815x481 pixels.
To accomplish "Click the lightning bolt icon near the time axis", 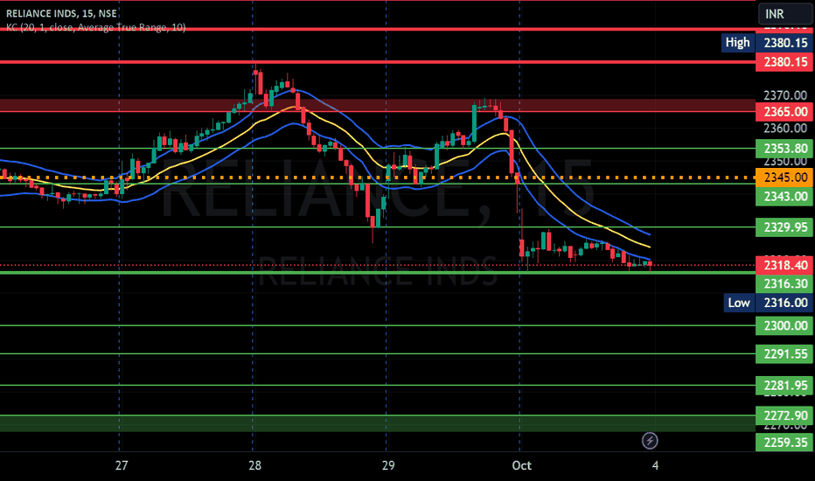I will pyautogui.click(x=650, y=441).
